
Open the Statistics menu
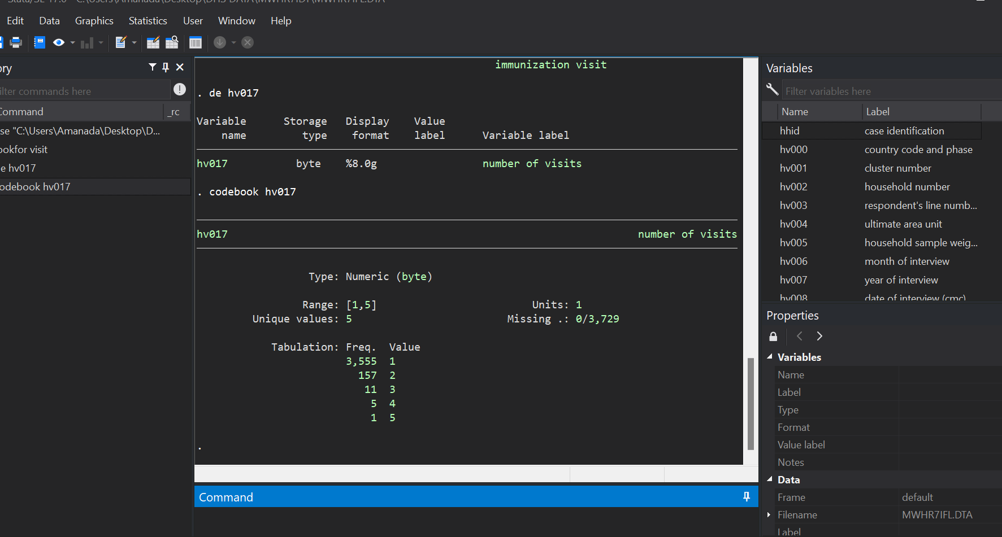pos(148,21)
